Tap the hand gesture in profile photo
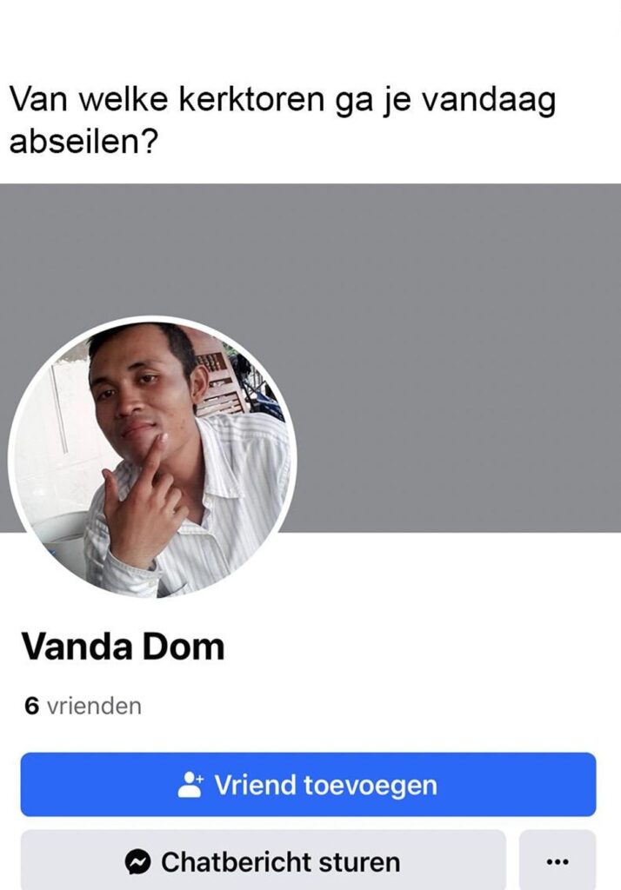Viewport: 621px width, 890px height. coord(142,500)
